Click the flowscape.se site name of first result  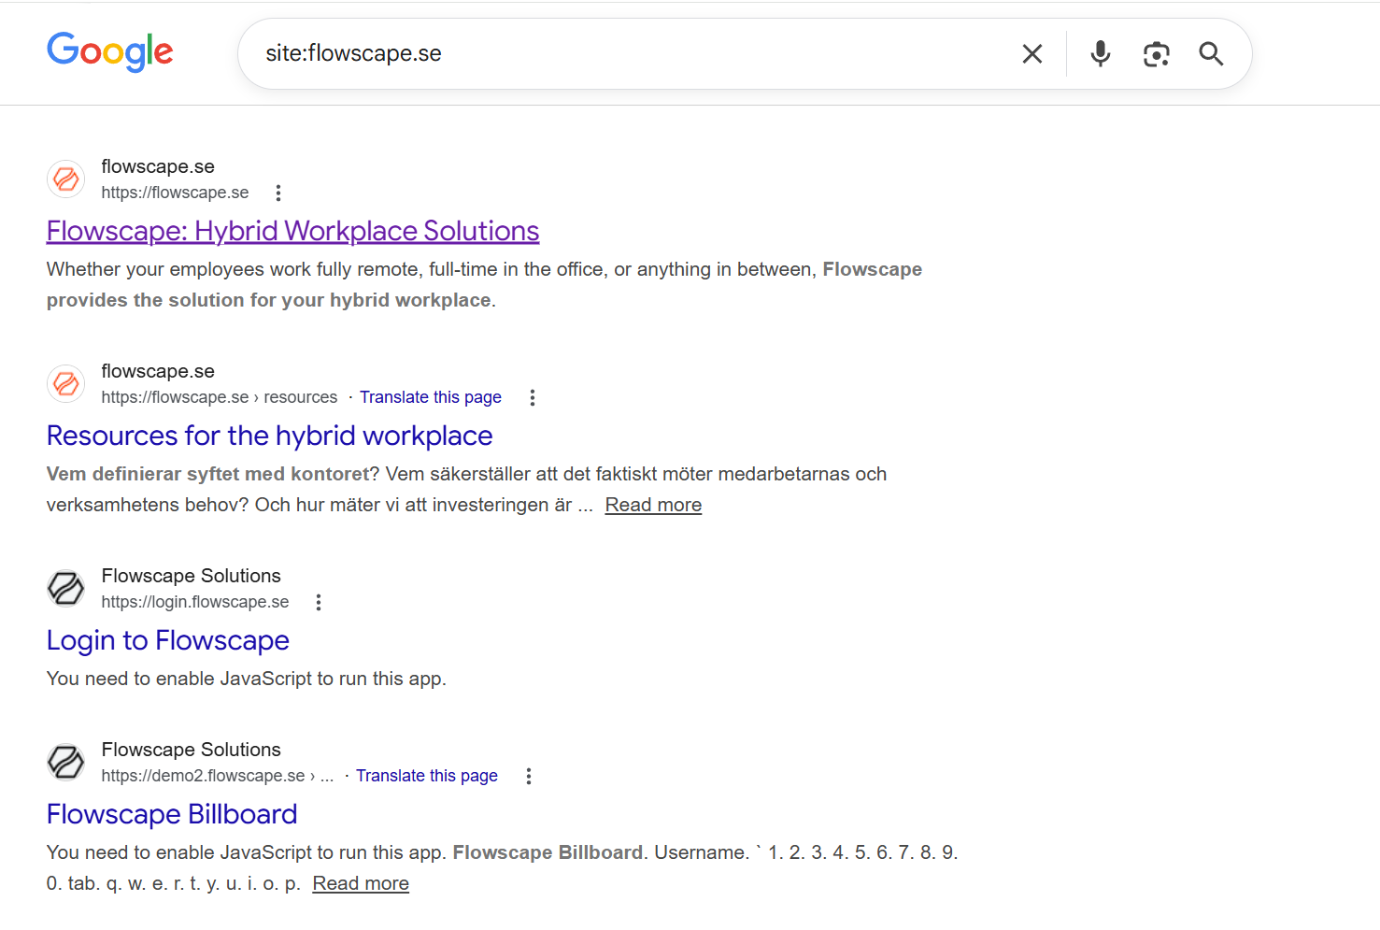tap(158, 166)
